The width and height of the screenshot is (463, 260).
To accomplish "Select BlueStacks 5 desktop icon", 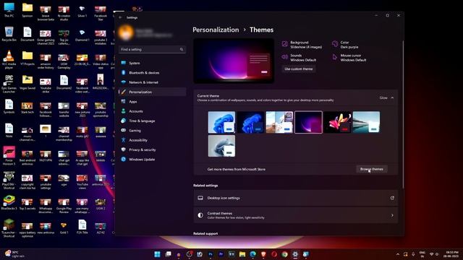I will [9, 203].
